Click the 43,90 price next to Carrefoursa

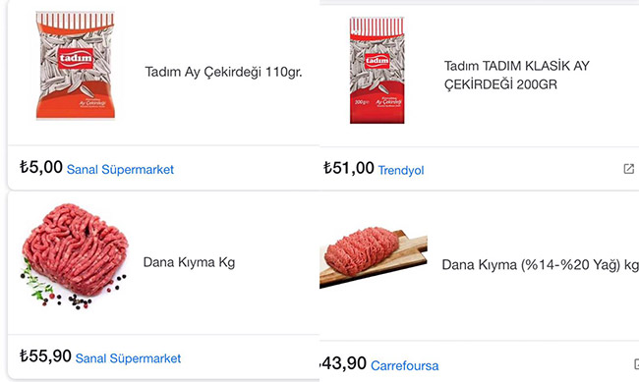[x=343, y=363]
